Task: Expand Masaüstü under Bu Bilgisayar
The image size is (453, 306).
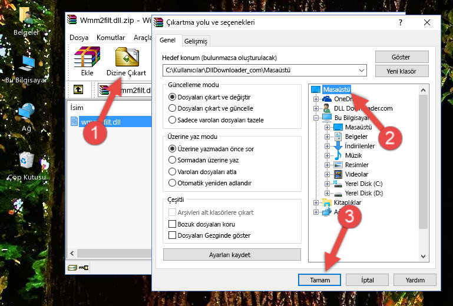Action: pyautogui.click(x=327, y=127)
